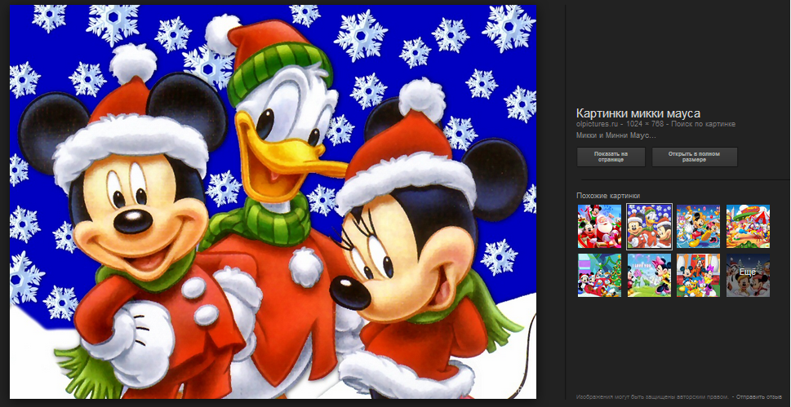This screenshot has width=791, height=407.
Task: Click the "Ещё" more-images thumbnail
Action: 748,275
